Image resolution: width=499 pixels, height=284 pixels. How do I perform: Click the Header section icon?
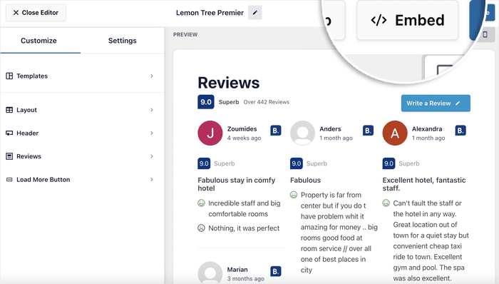(9, 133)
